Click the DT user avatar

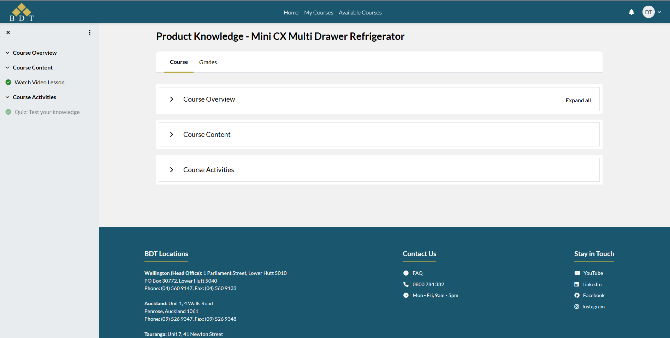pyautogui.click(x=648, y=12)
